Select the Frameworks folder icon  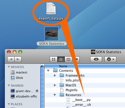point(62,75)
